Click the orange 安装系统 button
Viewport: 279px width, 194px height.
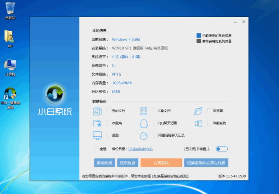(161, 163)
